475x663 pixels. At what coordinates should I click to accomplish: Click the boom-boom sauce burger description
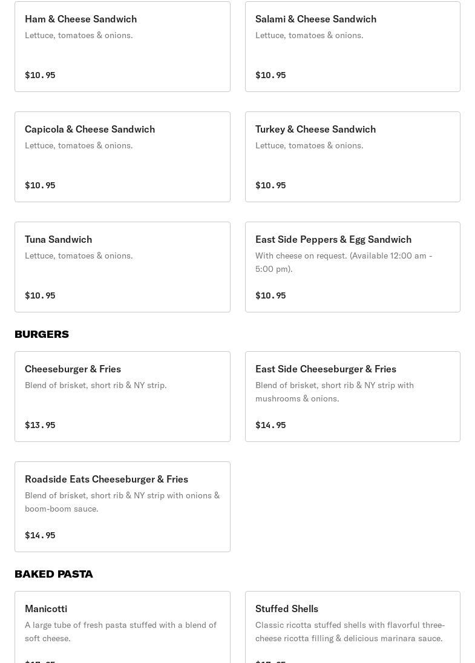pos(122,502)
